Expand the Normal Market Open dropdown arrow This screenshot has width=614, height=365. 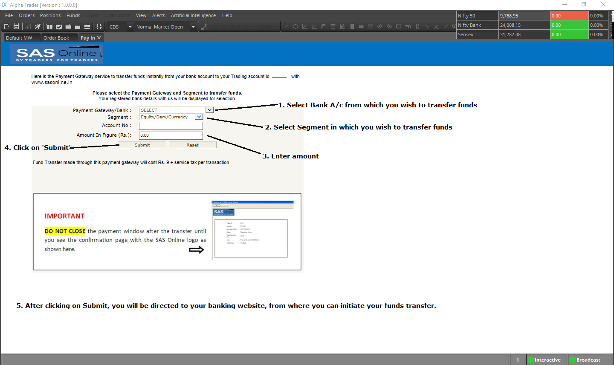click(x=193, y=27)
